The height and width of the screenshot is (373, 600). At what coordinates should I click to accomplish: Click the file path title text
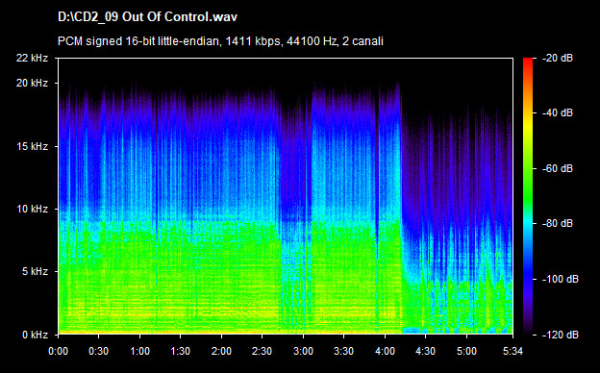(147, 17)
